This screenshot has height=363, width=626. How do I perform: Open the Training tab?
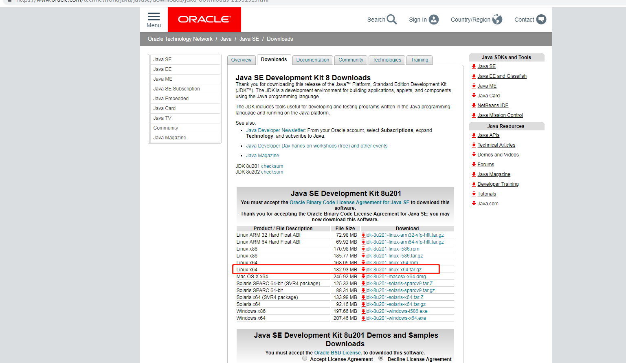[420, 60]
